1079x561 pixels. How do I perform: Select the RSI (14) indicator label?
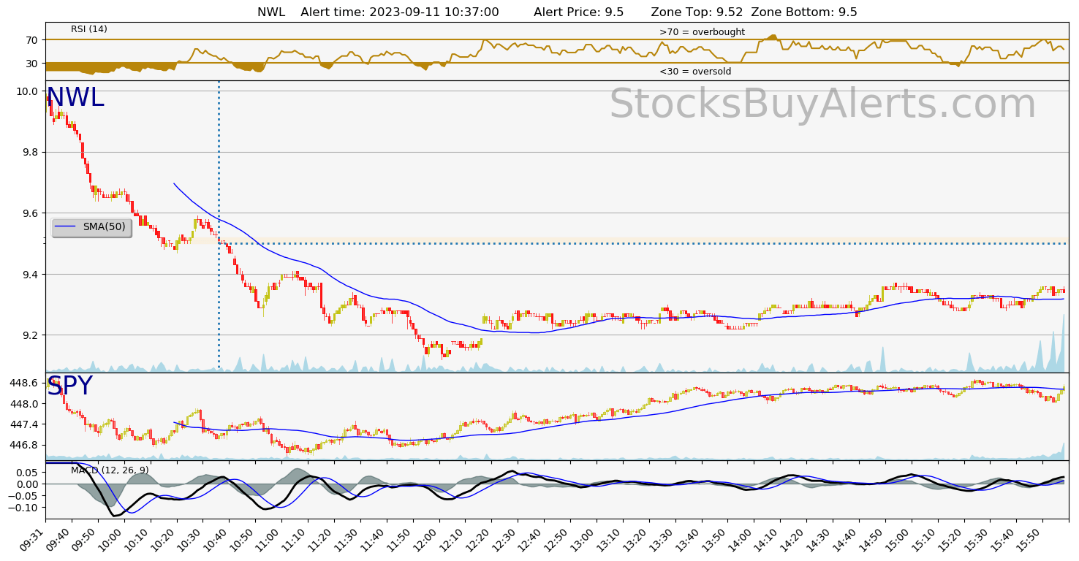tap(89, 29)
